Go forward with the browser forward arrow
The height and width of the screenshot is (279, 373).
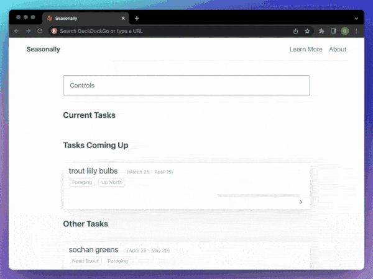point(28,31)
